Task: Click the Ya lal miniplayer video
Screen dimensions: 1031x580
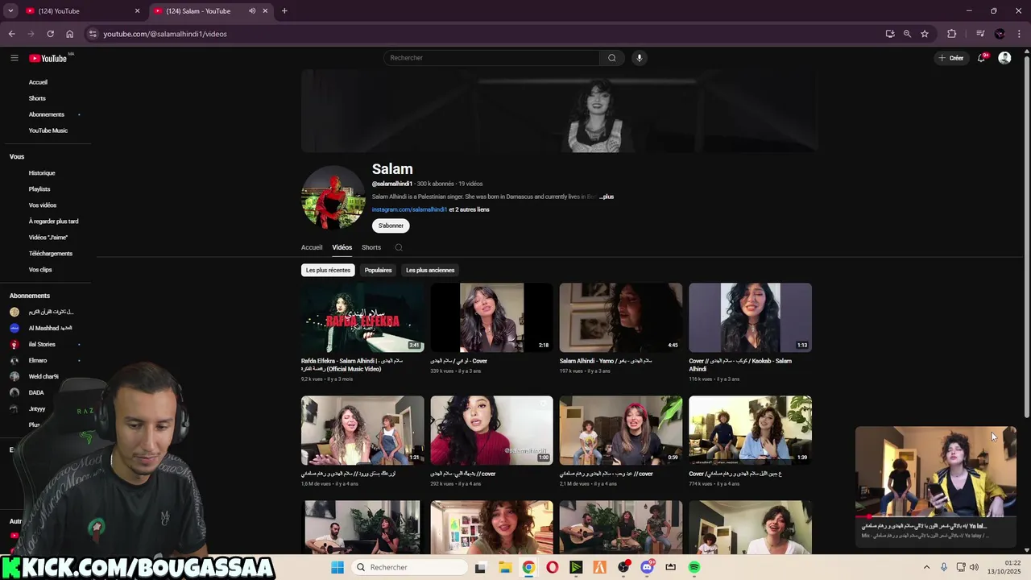Action: click(936, 471)
